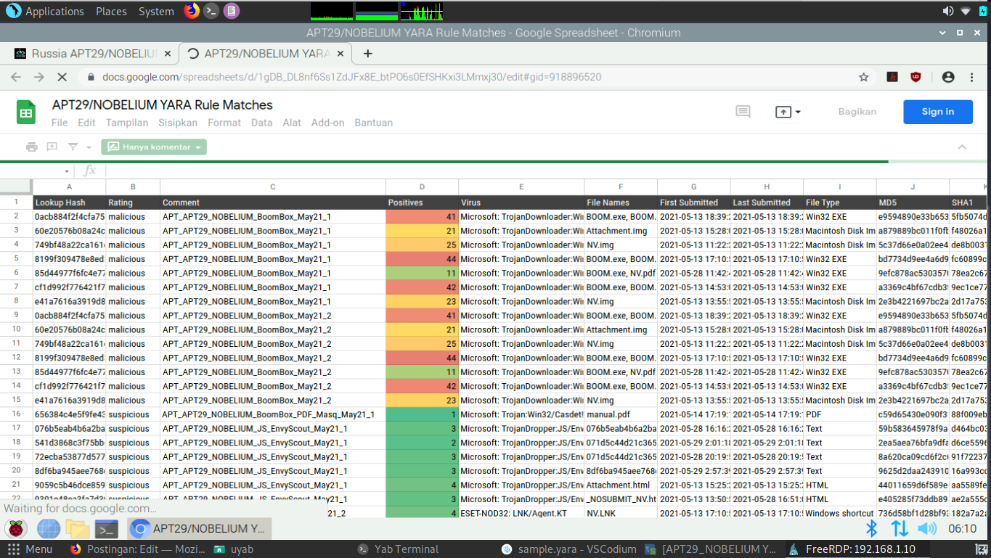Open the Alat menu
The image size is (991, 558).
tap(292, 123)
